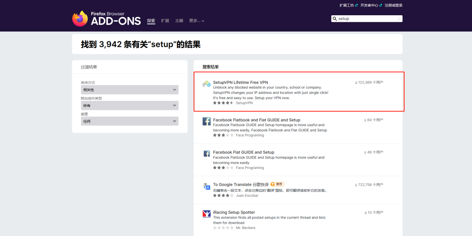Click the Facebook Flatbook and Flat GUIDE icon
The height and width of the screenshot is (236, 472).
click(207, 121)
